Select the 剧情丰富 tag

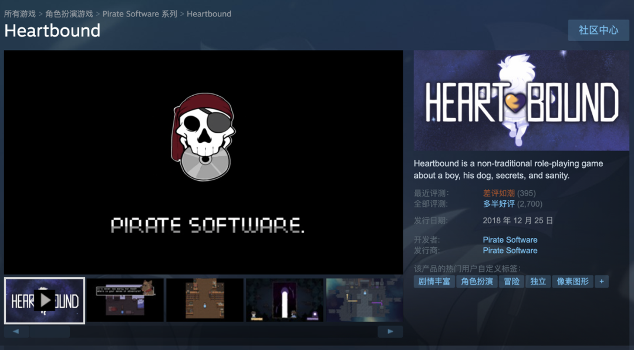434,282
